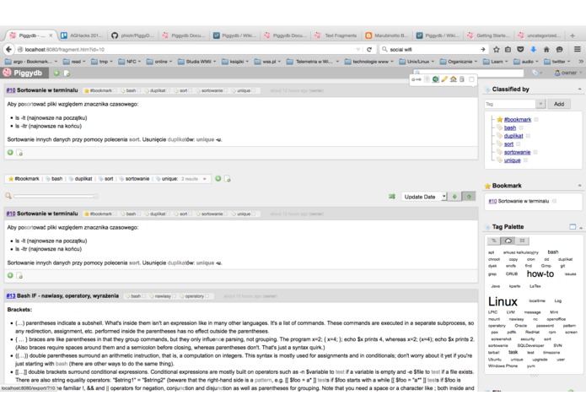
Task: Open a new browser tab with plus
Action: (573, 35)
